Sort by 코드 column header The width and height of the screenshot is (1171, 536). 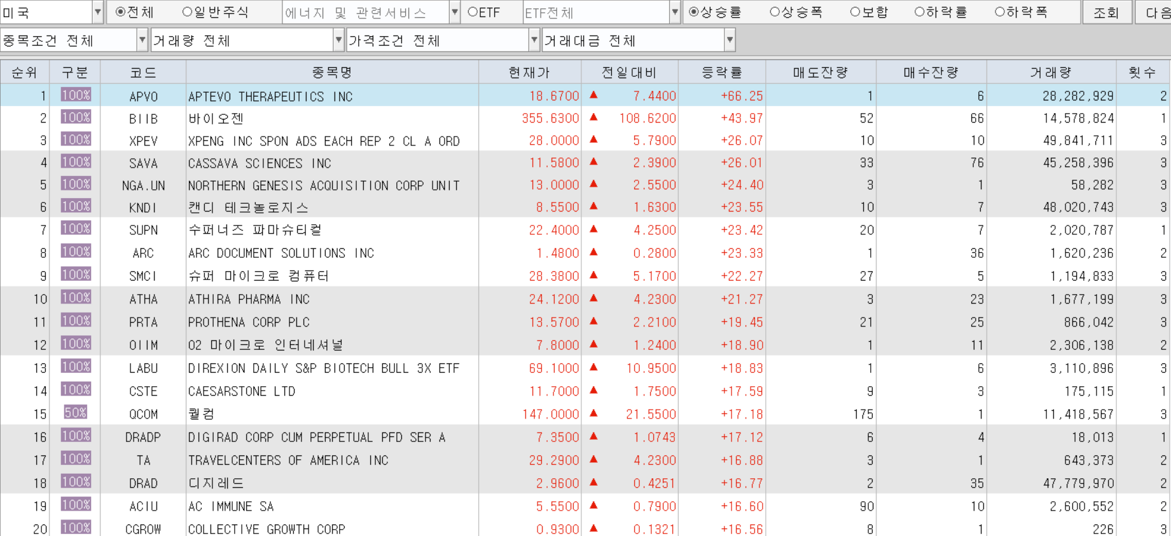pos(143,72)
